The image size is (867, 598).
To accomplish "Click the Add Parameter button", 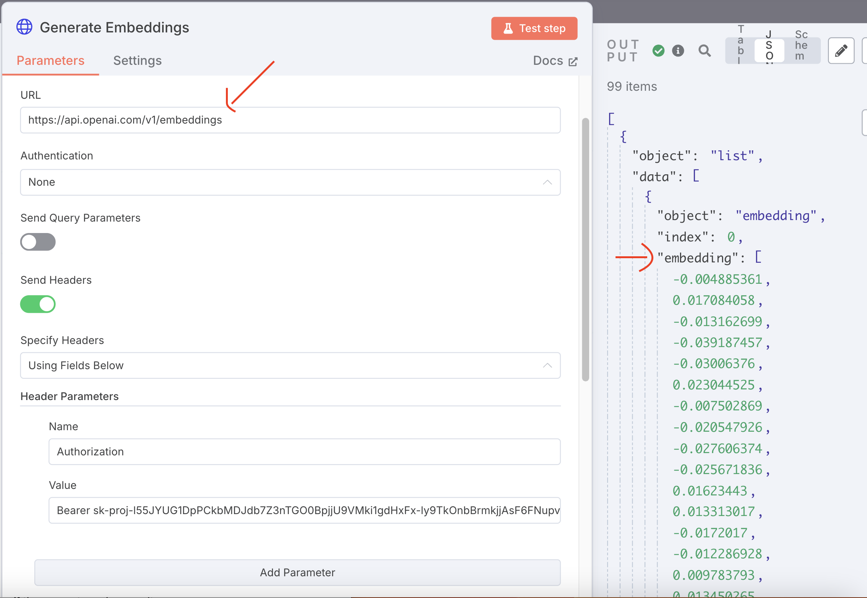I will (x=297, y=572).
